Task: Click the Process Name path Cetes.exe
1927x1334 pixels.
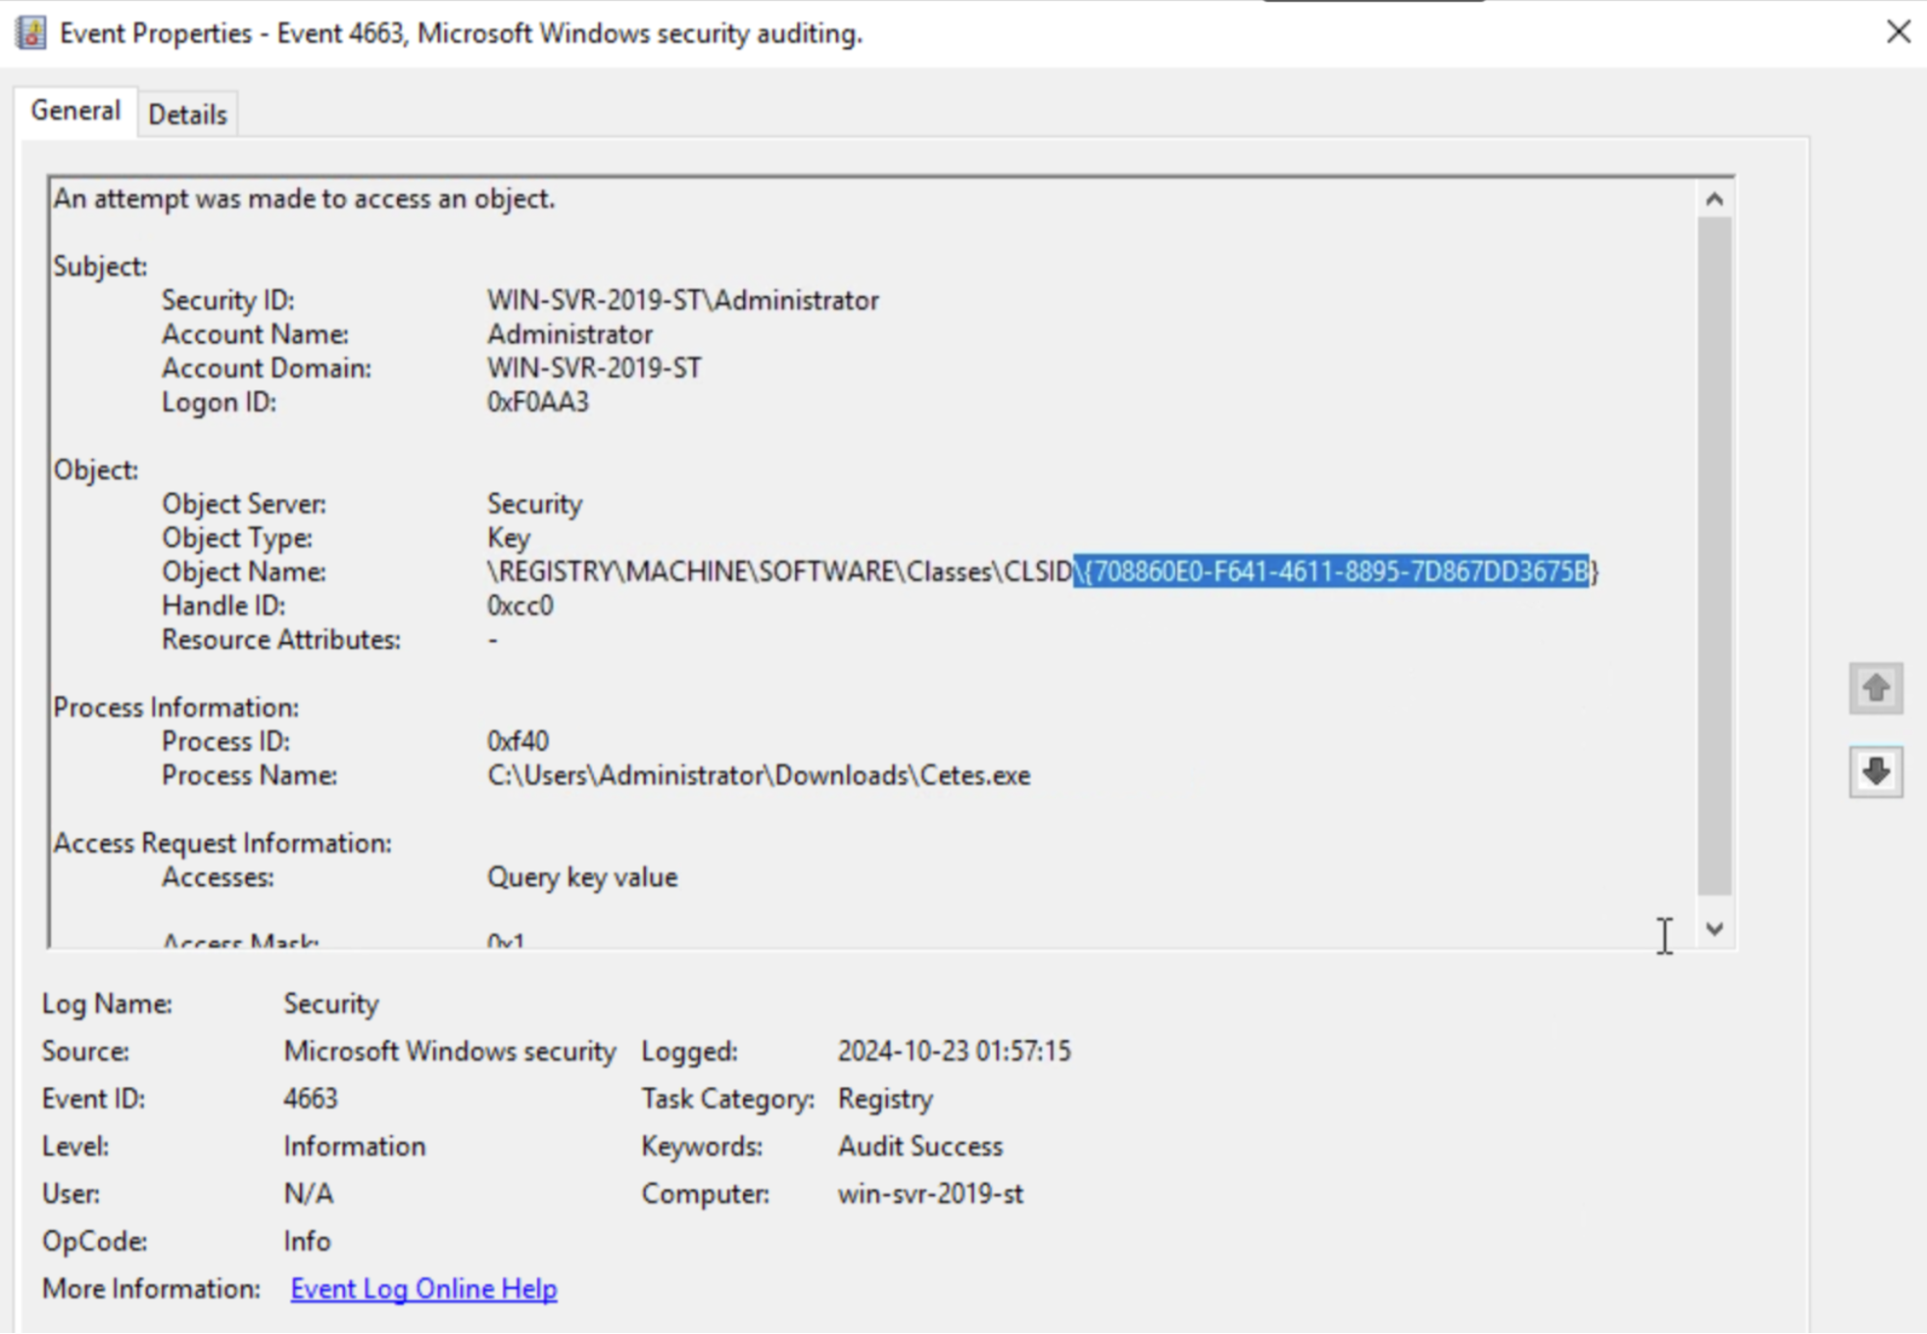Action: tap(758, 776)
